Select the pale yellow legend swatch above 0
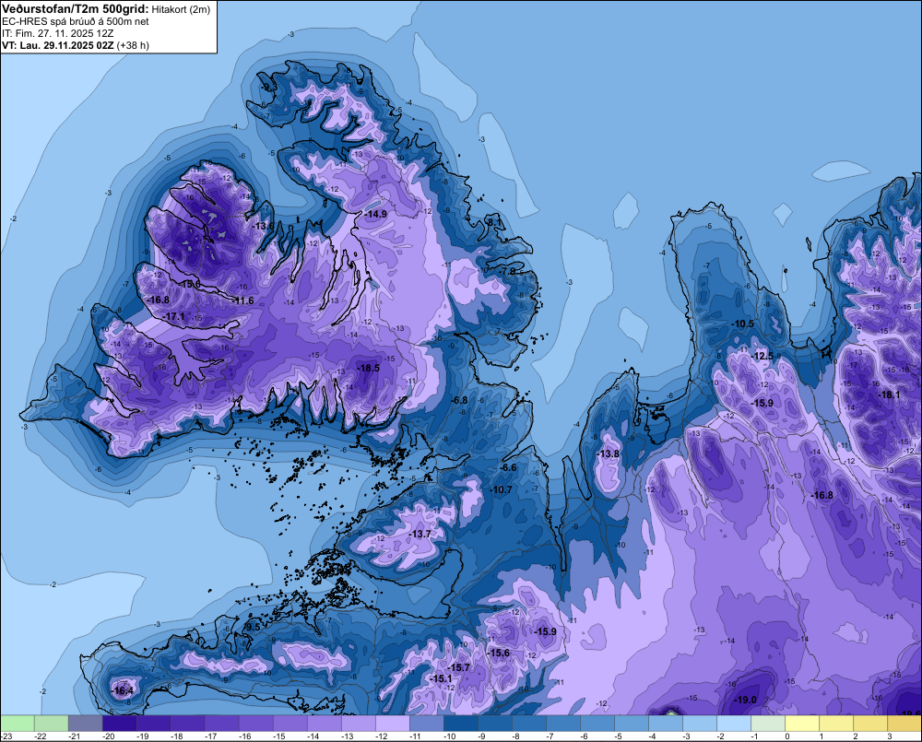 (x=802, y=724)
